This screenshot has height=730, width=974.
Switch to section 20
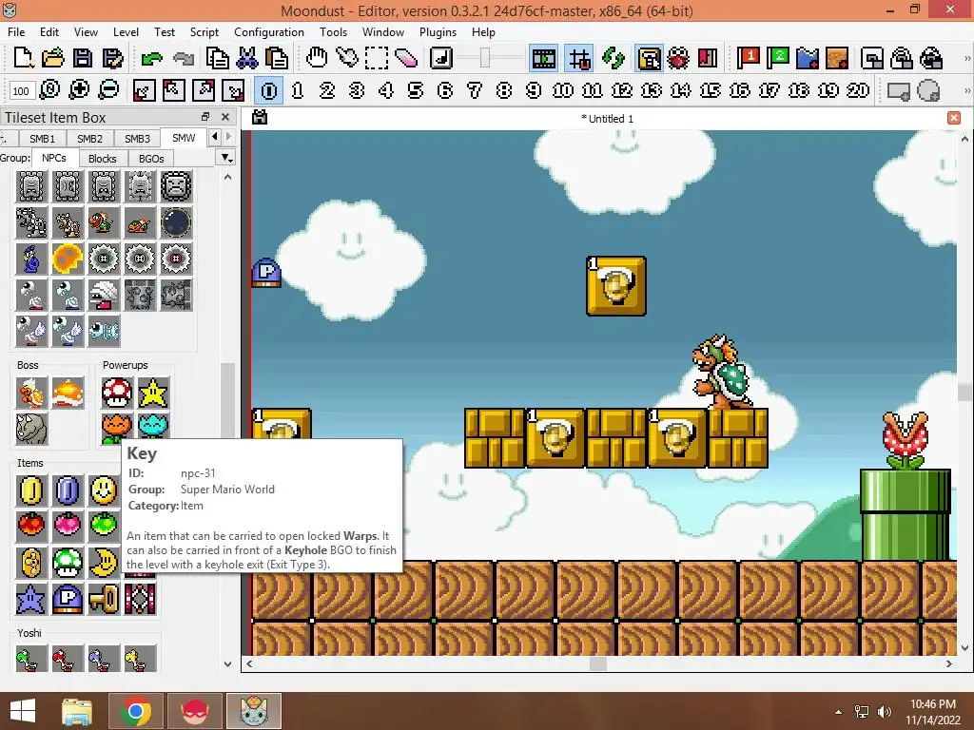tap(858, 90)
